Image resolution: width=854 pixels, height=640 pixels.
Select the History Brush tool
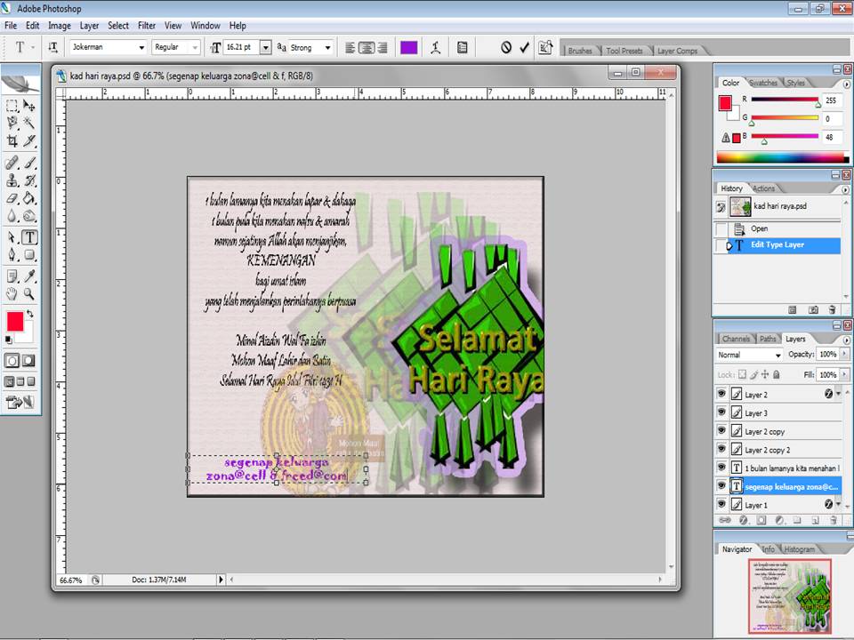29,180
